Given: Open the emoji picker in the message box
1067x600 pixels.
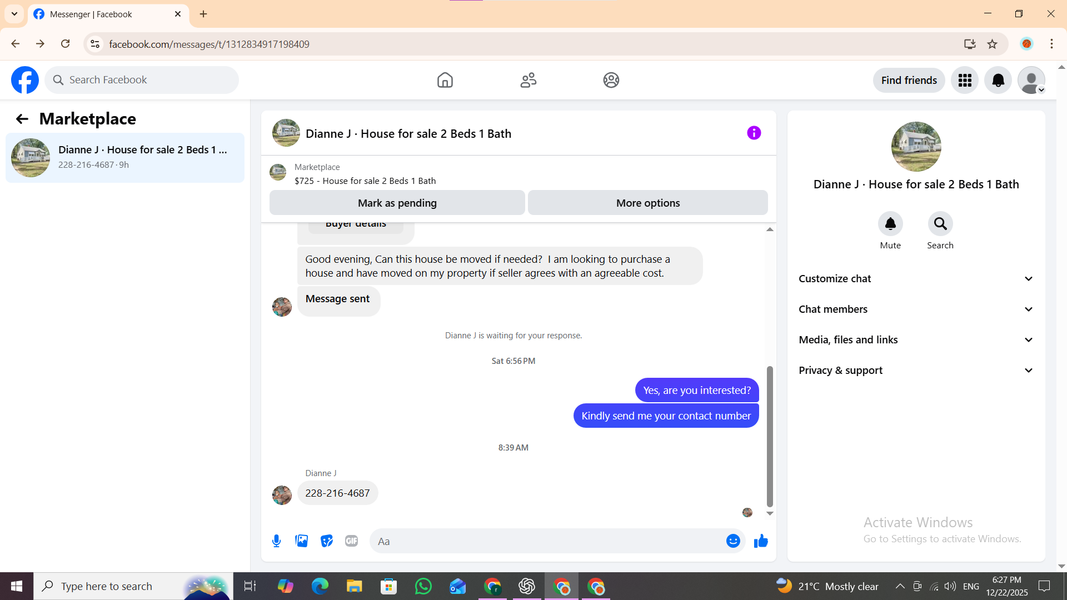Looking at the screenshot, I should (x=733, y=541).
